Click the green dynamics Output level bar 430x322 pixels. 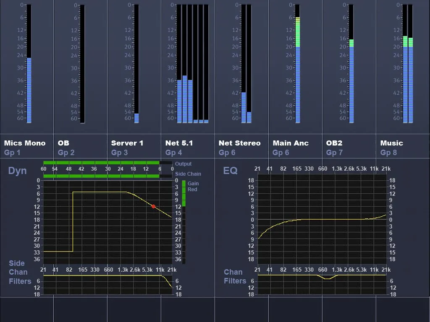(x=107, y=163)
